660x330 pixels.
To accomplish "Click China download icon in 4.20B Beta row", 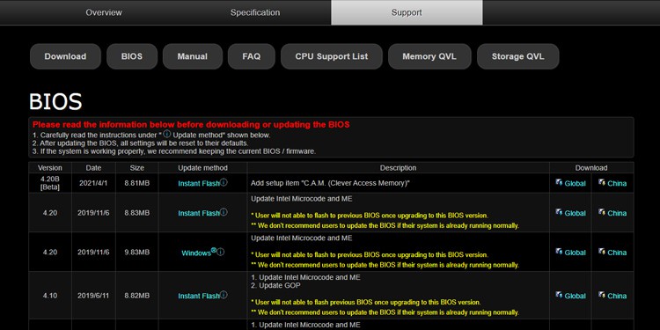I will [602, 182].
